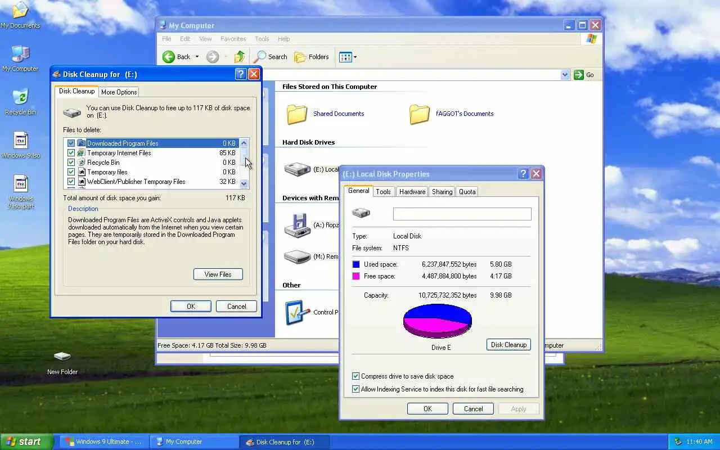Click the blue Used space color box
Image resolution: width=720 pixels, height=450 pixels.
click(356, 264)
